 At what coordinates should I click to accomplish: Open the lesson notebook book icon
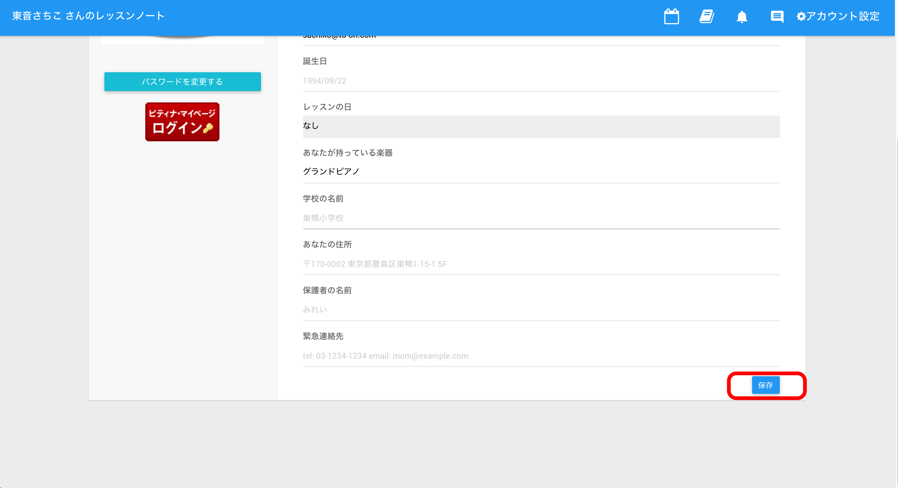click(x=707, y=16)
